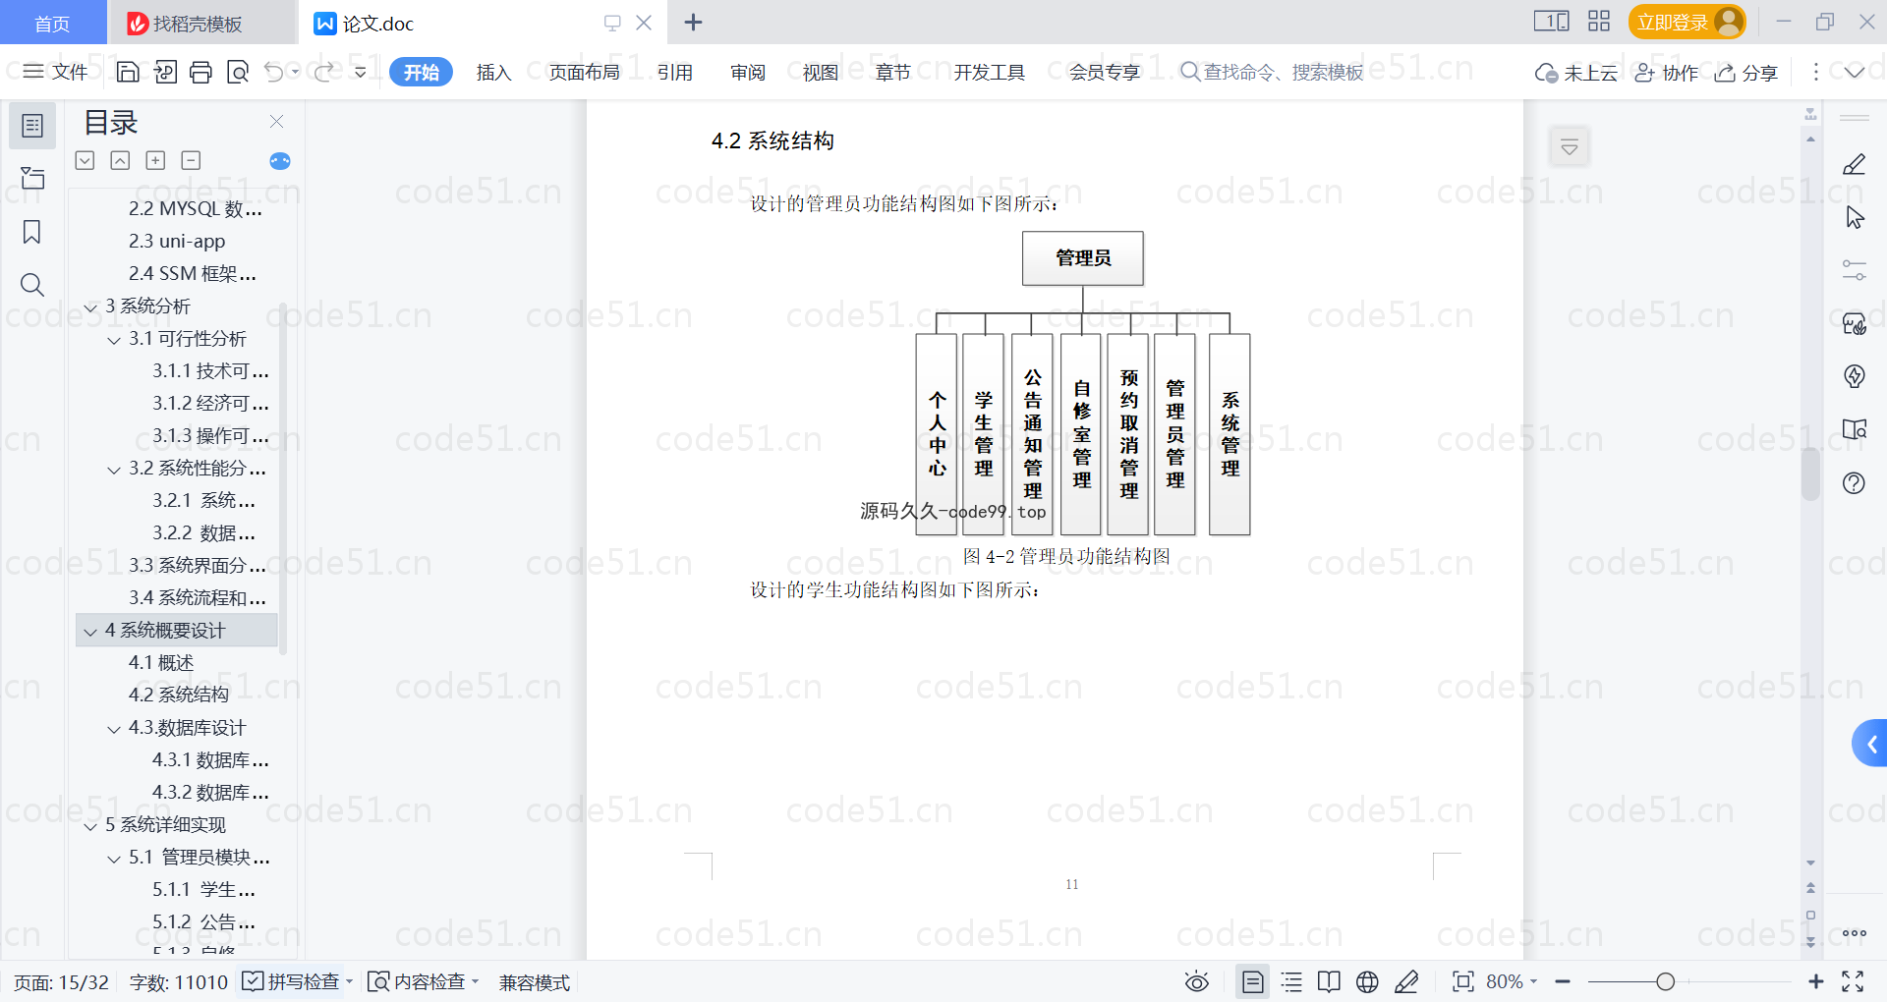Open a new tab with plus button
Image resolution: width=1887 pixels, height=1002 pixels.
coord(693,23)
